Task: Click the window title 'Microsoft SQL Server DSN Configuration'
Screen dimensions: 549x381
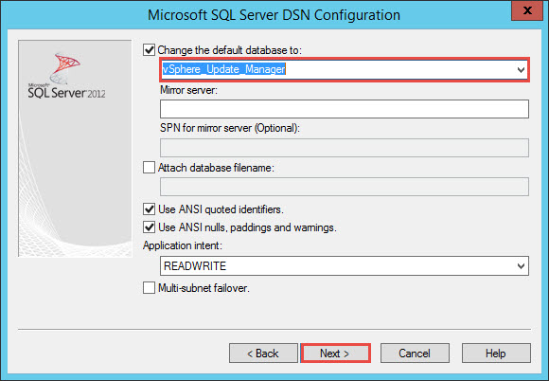Action: [x=274, y=15]
